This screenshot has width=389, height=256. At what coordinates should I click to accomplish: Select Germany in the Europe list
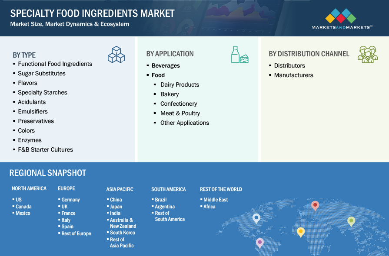[70, 200]
